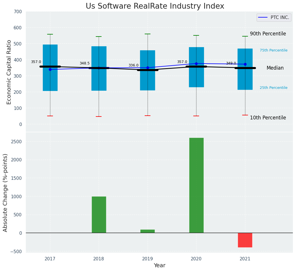296x271 pixels.
Task: Click the 2017 x-axis tick label
Action: 50,259
